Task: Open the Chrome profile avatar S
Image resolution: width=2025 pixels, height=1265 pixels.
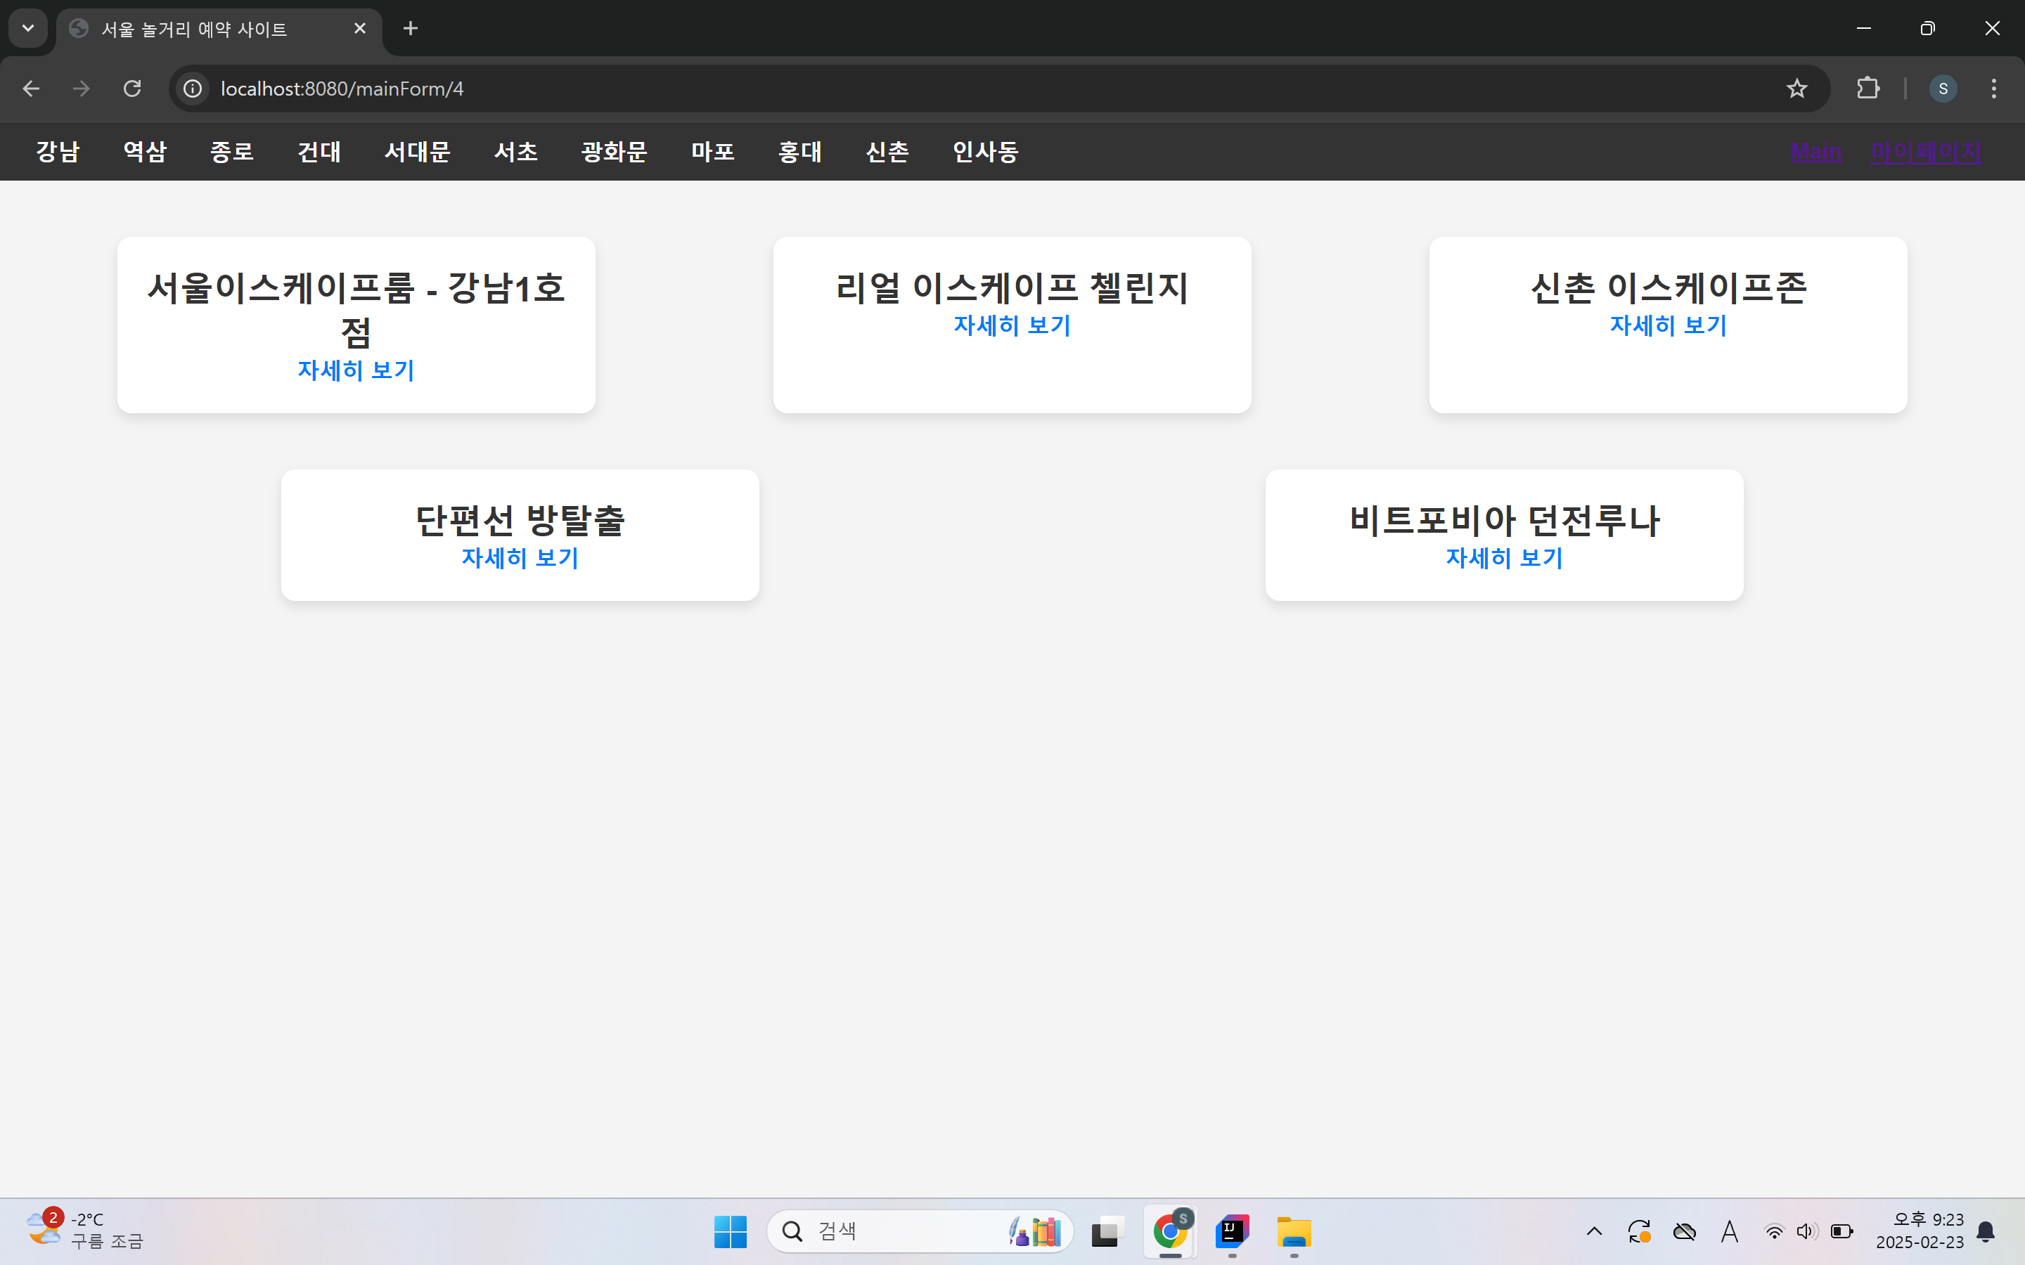Action: [x=1942, y=89]
